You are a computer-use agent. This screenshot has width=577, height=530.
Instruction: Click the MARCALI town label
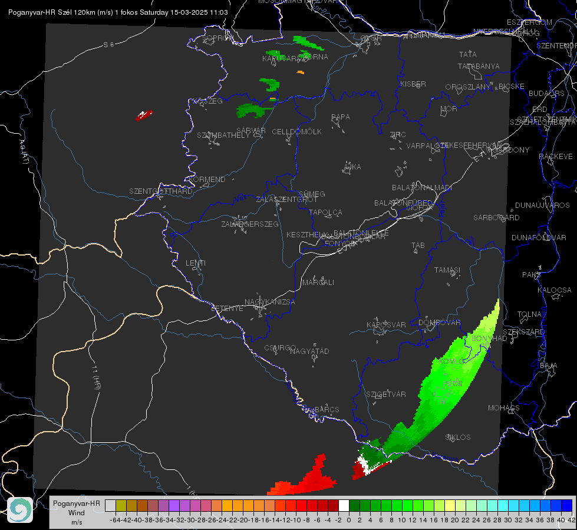318,283
